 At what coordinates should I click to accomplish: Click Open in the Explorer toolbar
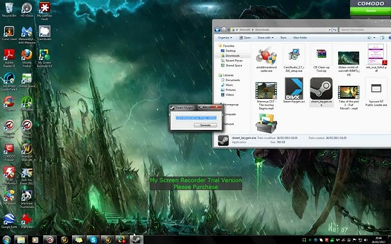pyautogui.click(x=245, y=38)
